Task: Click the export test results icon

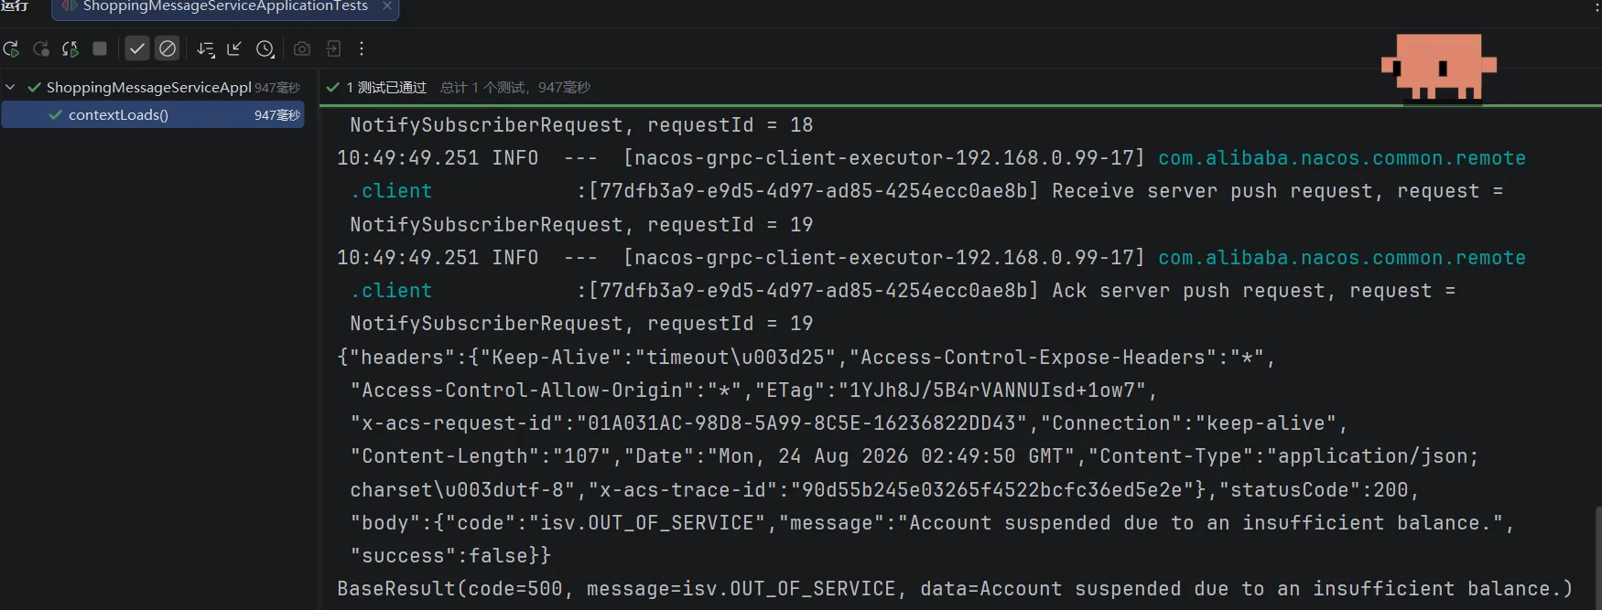Action: [333, 48]
